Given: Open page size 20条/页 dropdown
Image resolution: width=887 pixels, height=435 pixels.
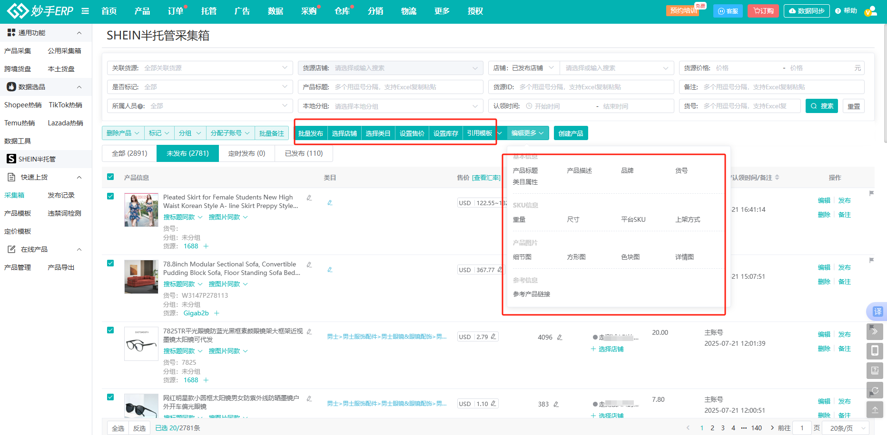Looking at the screenshot, I should pos(846,428).
